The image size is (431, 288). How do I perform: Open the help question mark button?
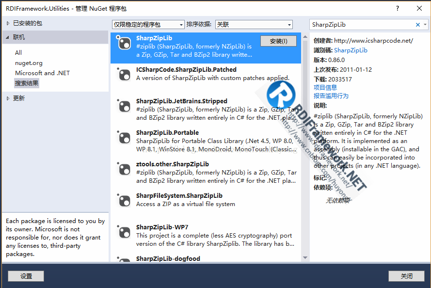coord(398,8)
